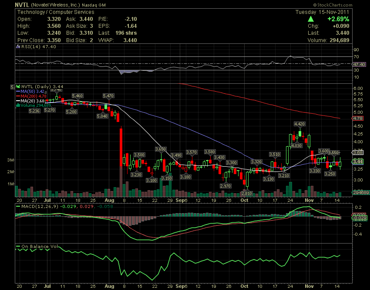This screenshot has height=290, width=370.
Task: Click the Chg +0.090 value
Action: point(341,26)
